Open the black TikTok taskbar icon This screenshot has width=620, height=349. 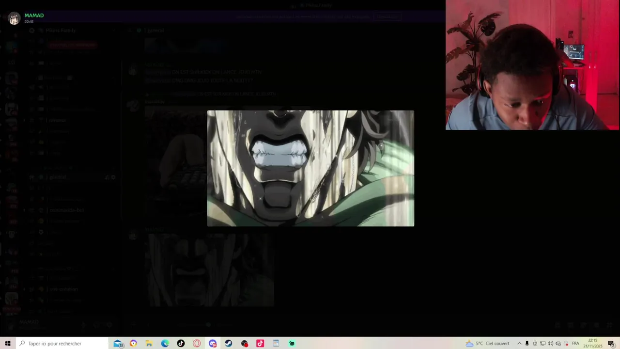pos(181,343)
